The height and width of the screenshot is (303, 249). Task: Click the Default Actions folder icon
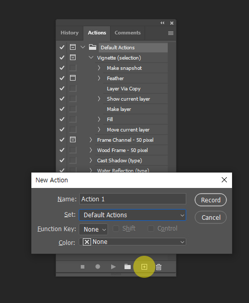click(x=93, y=47)
